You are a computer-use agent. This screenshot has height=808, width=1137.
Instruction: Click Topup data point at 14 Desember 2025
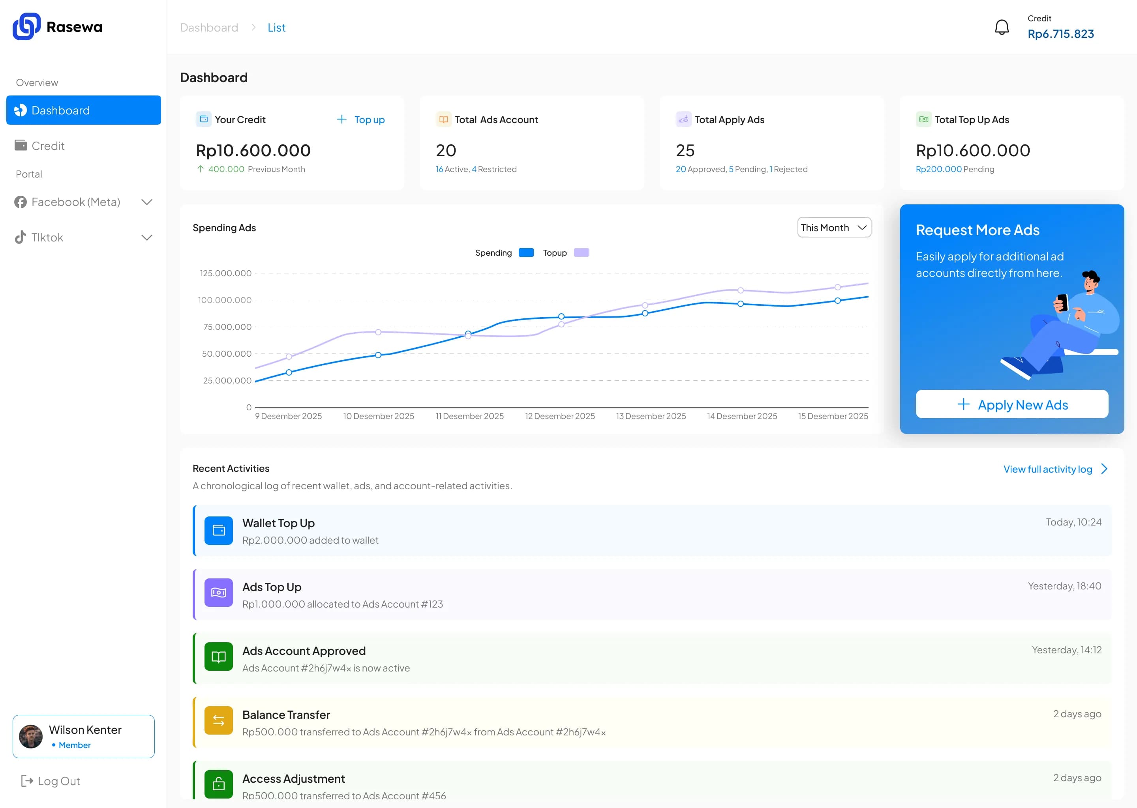[741, 290]
